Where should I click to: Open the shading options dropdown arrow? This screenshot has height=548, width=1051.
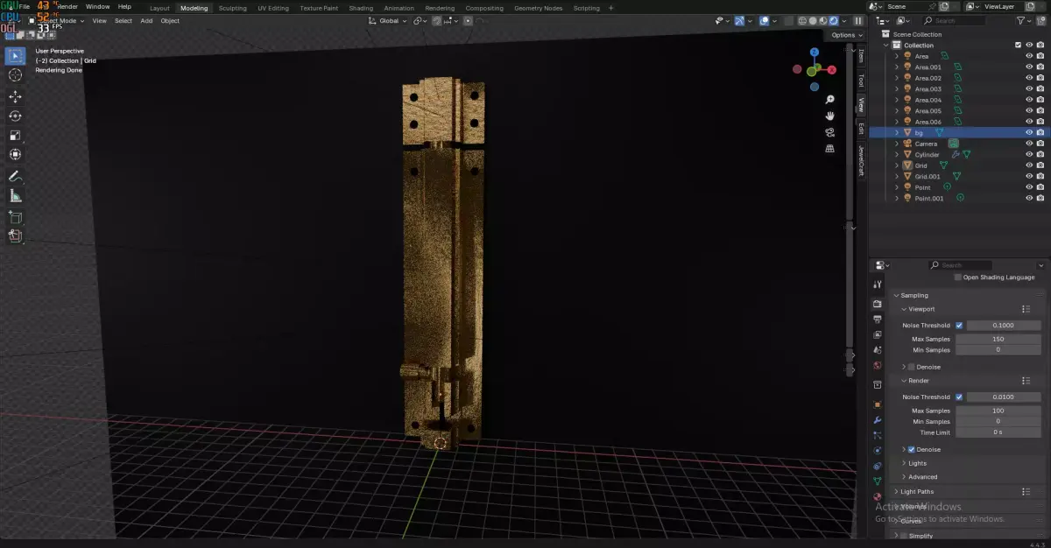(x=844, y=20)
